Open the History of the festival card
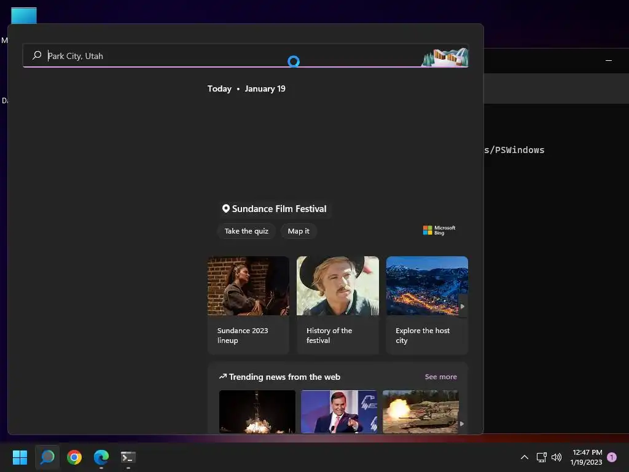 [338, 305]
